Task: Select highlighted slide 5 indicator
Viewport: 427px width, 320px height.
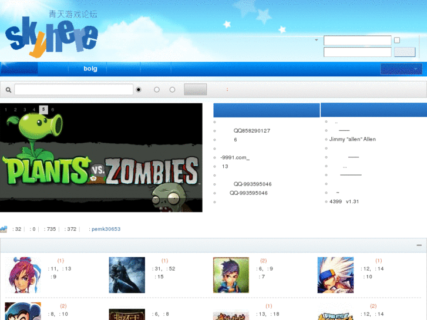Action: click(43, 109)
